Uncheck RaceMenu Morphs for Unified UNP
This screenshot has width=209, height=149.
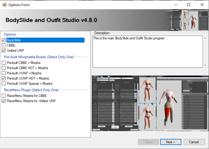point(4,101)
